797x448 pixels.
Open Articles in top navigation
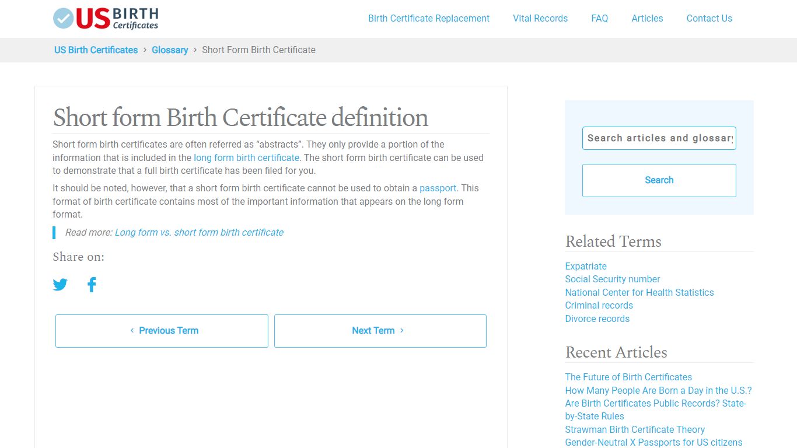[647, 18]
